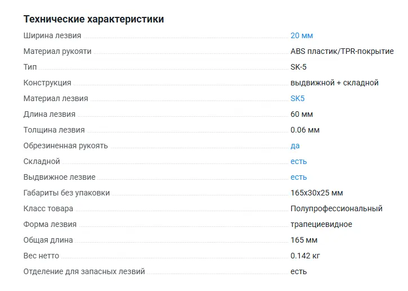Click the "да" link for Обрезиненная рукоять
This screenshot has height=291, width=408.
295,145
